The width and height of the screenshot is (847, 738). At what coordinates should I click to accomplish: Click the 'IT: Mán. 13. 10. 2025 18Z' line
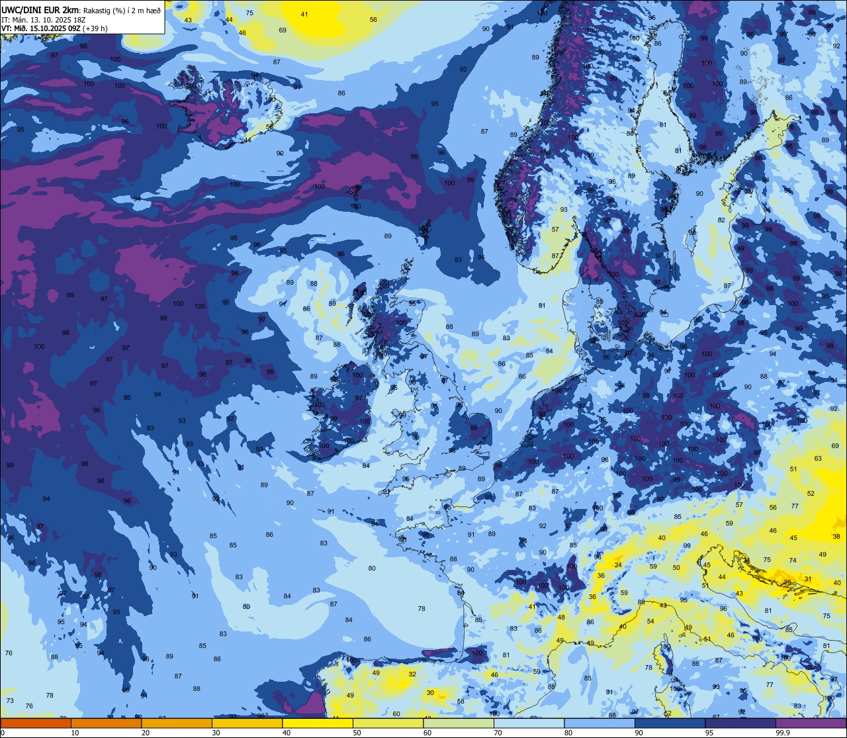tap(44, 19)
